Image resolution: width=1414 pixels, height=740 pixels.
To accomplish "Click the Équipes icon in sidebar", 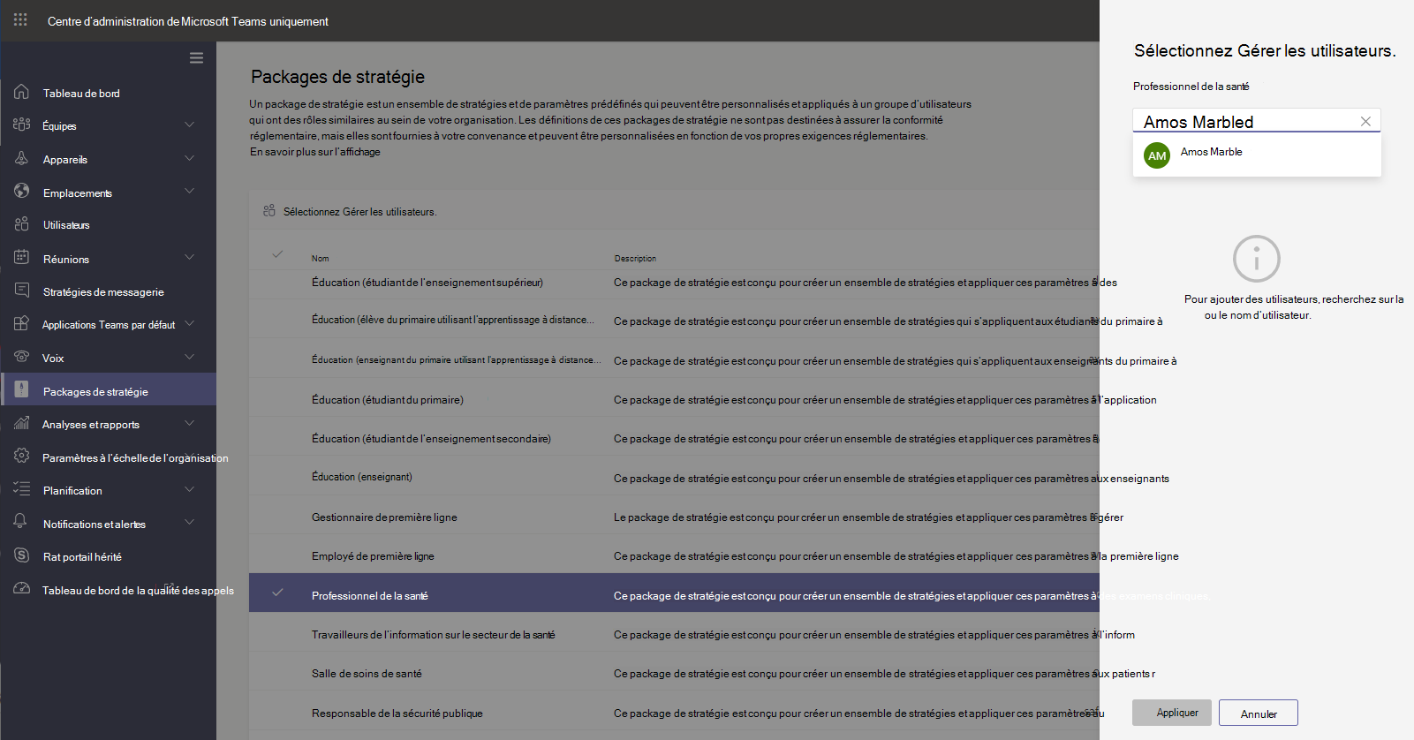I will pos(22,125).
